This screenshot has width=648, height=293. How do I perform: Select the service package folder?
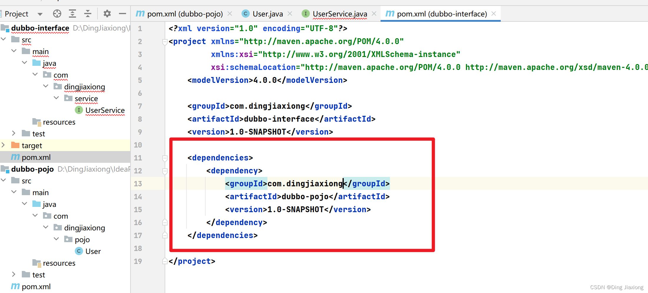86,98
